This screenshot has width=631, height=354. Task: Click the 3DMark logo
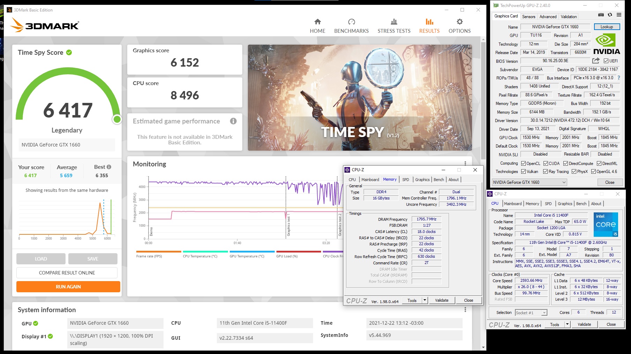click(45, 25)
